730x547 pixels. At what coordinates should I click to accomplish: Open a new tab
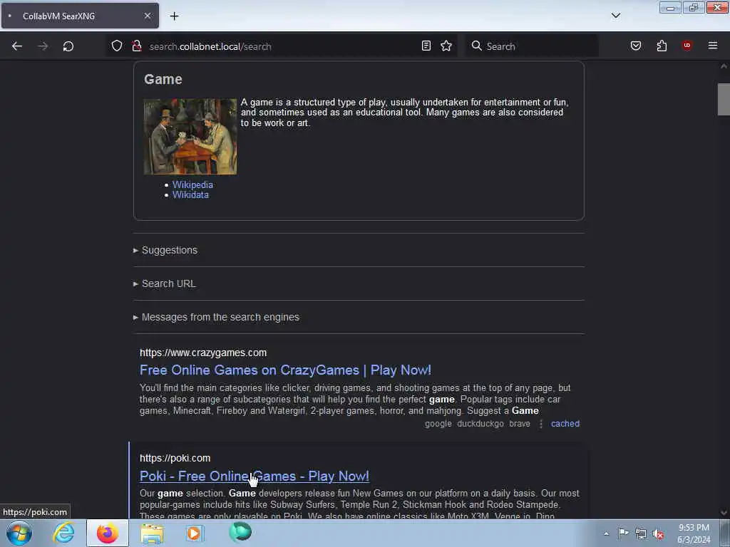tap(174, 16)
